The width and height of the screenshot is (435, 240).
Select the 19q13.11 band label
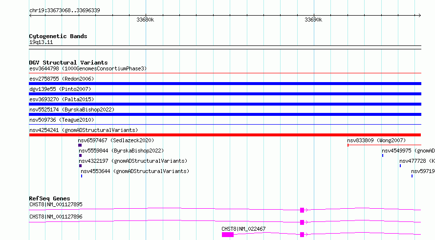click(41, 42)
